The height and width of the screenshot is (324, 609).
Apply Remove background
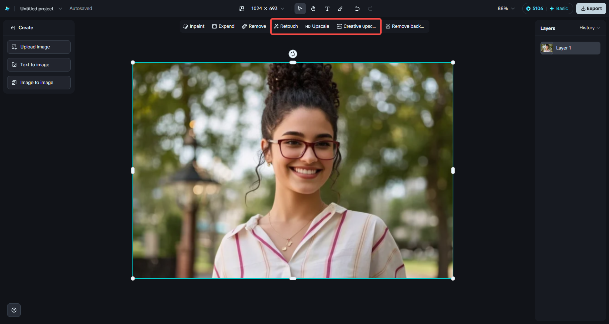405,26
